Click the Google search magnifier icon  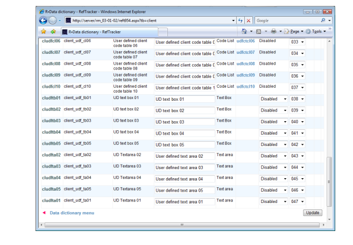[x=323, y=20]
